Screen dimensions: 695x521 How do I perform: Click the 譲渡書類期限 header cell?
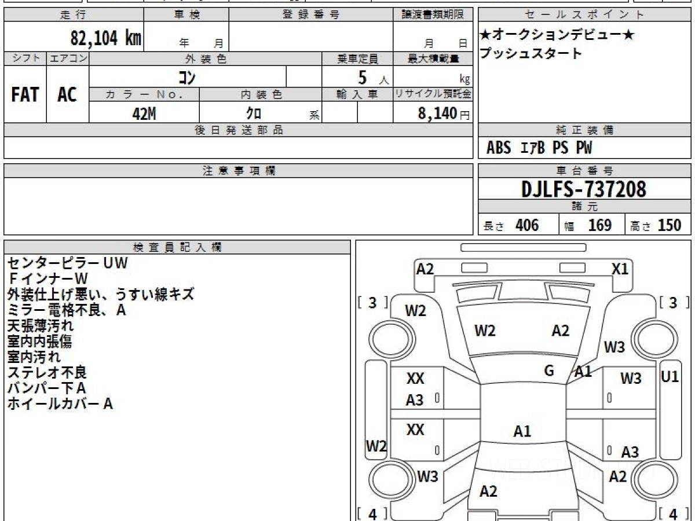coord(433,15)
